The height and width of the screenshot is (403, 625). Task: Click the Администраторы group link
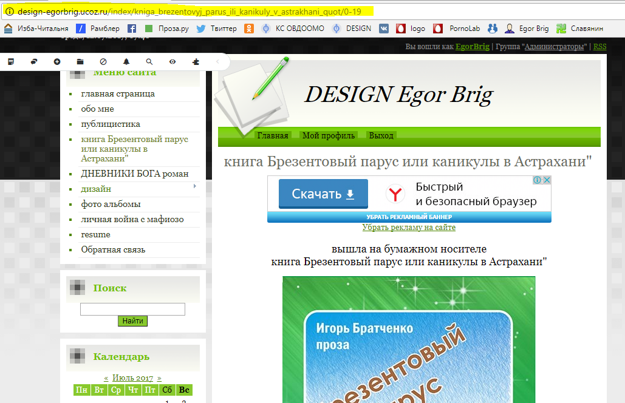[x=555, y=46]
